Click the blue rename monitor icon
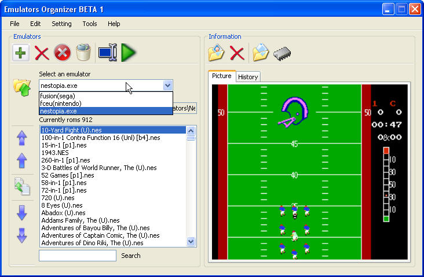The image size is (424, 277). [x=108, y=53]
